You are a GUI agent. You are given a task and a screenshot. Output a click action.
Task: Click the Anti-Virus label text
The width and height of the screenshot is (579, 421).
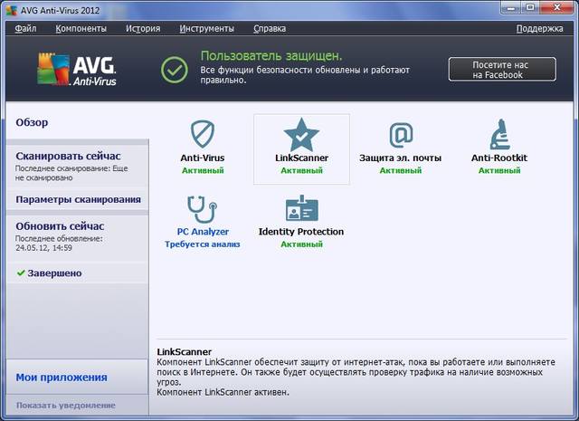pos(203,158)
